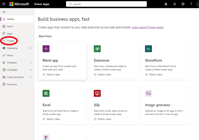Open the environment picker icon
Viewport: 199px width, 140px height.
[166, 4]
